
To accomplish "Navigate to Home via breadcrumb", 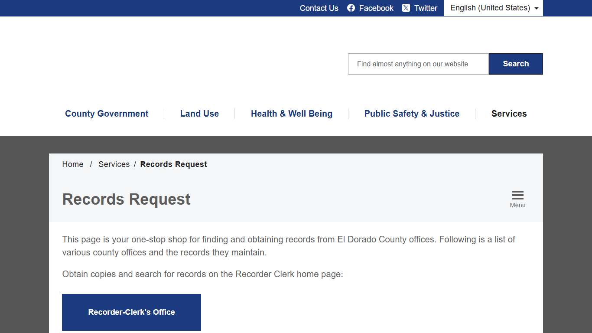I will (x=72, y=164).
